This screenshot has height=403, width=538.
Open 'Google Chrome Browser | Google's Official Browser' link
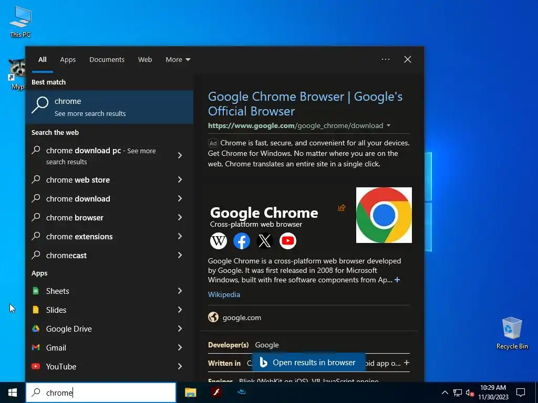[305, 104]
